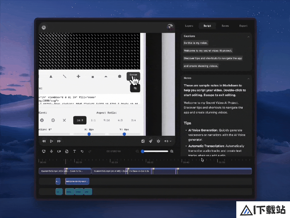Click the camera record icon
This screenshot has height=218, width=290.
(59, 151)
